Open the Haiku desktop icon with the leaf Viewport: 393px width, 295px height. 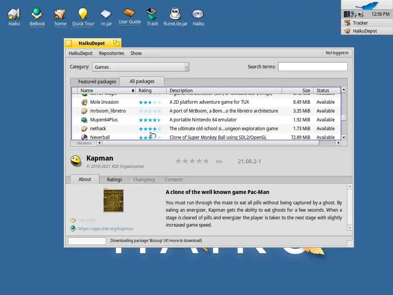point(14,14)
